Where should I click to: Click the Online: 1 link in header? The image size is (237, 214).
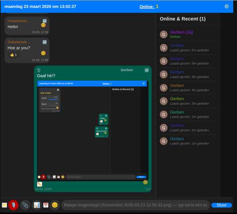[x=149, y=6]
